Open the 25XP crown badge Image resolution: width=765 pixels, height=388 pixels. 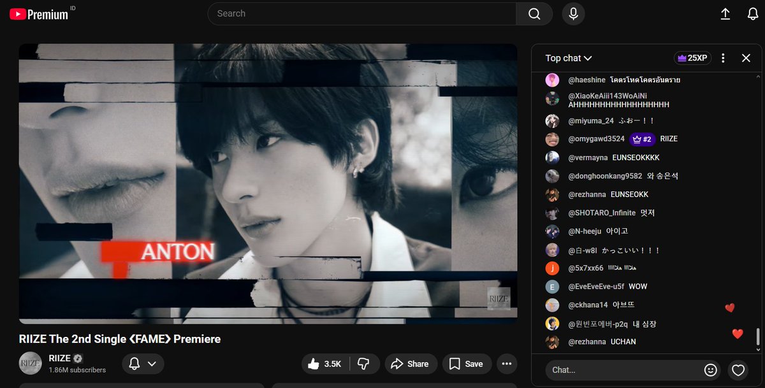[692, 58]
